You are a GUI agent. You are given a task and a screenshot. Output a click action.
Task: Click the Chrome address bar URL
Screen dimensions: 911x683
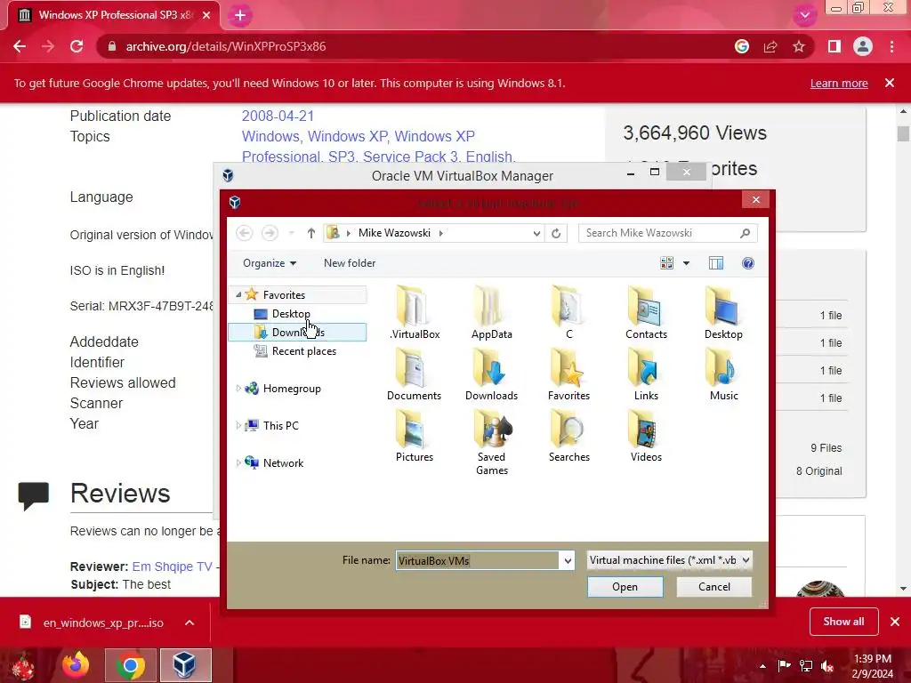click(226, 46)
